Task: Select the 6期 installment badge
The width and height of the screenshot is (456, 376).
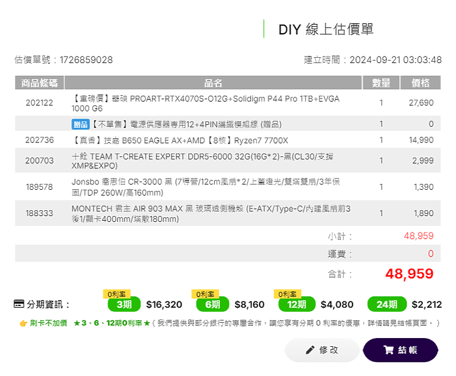Action: click(213, 304)
